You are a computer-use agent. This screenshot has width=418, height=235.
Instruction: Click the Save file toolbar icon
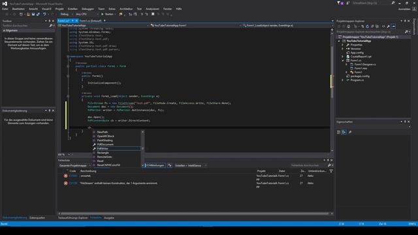(x=33, y=14)
